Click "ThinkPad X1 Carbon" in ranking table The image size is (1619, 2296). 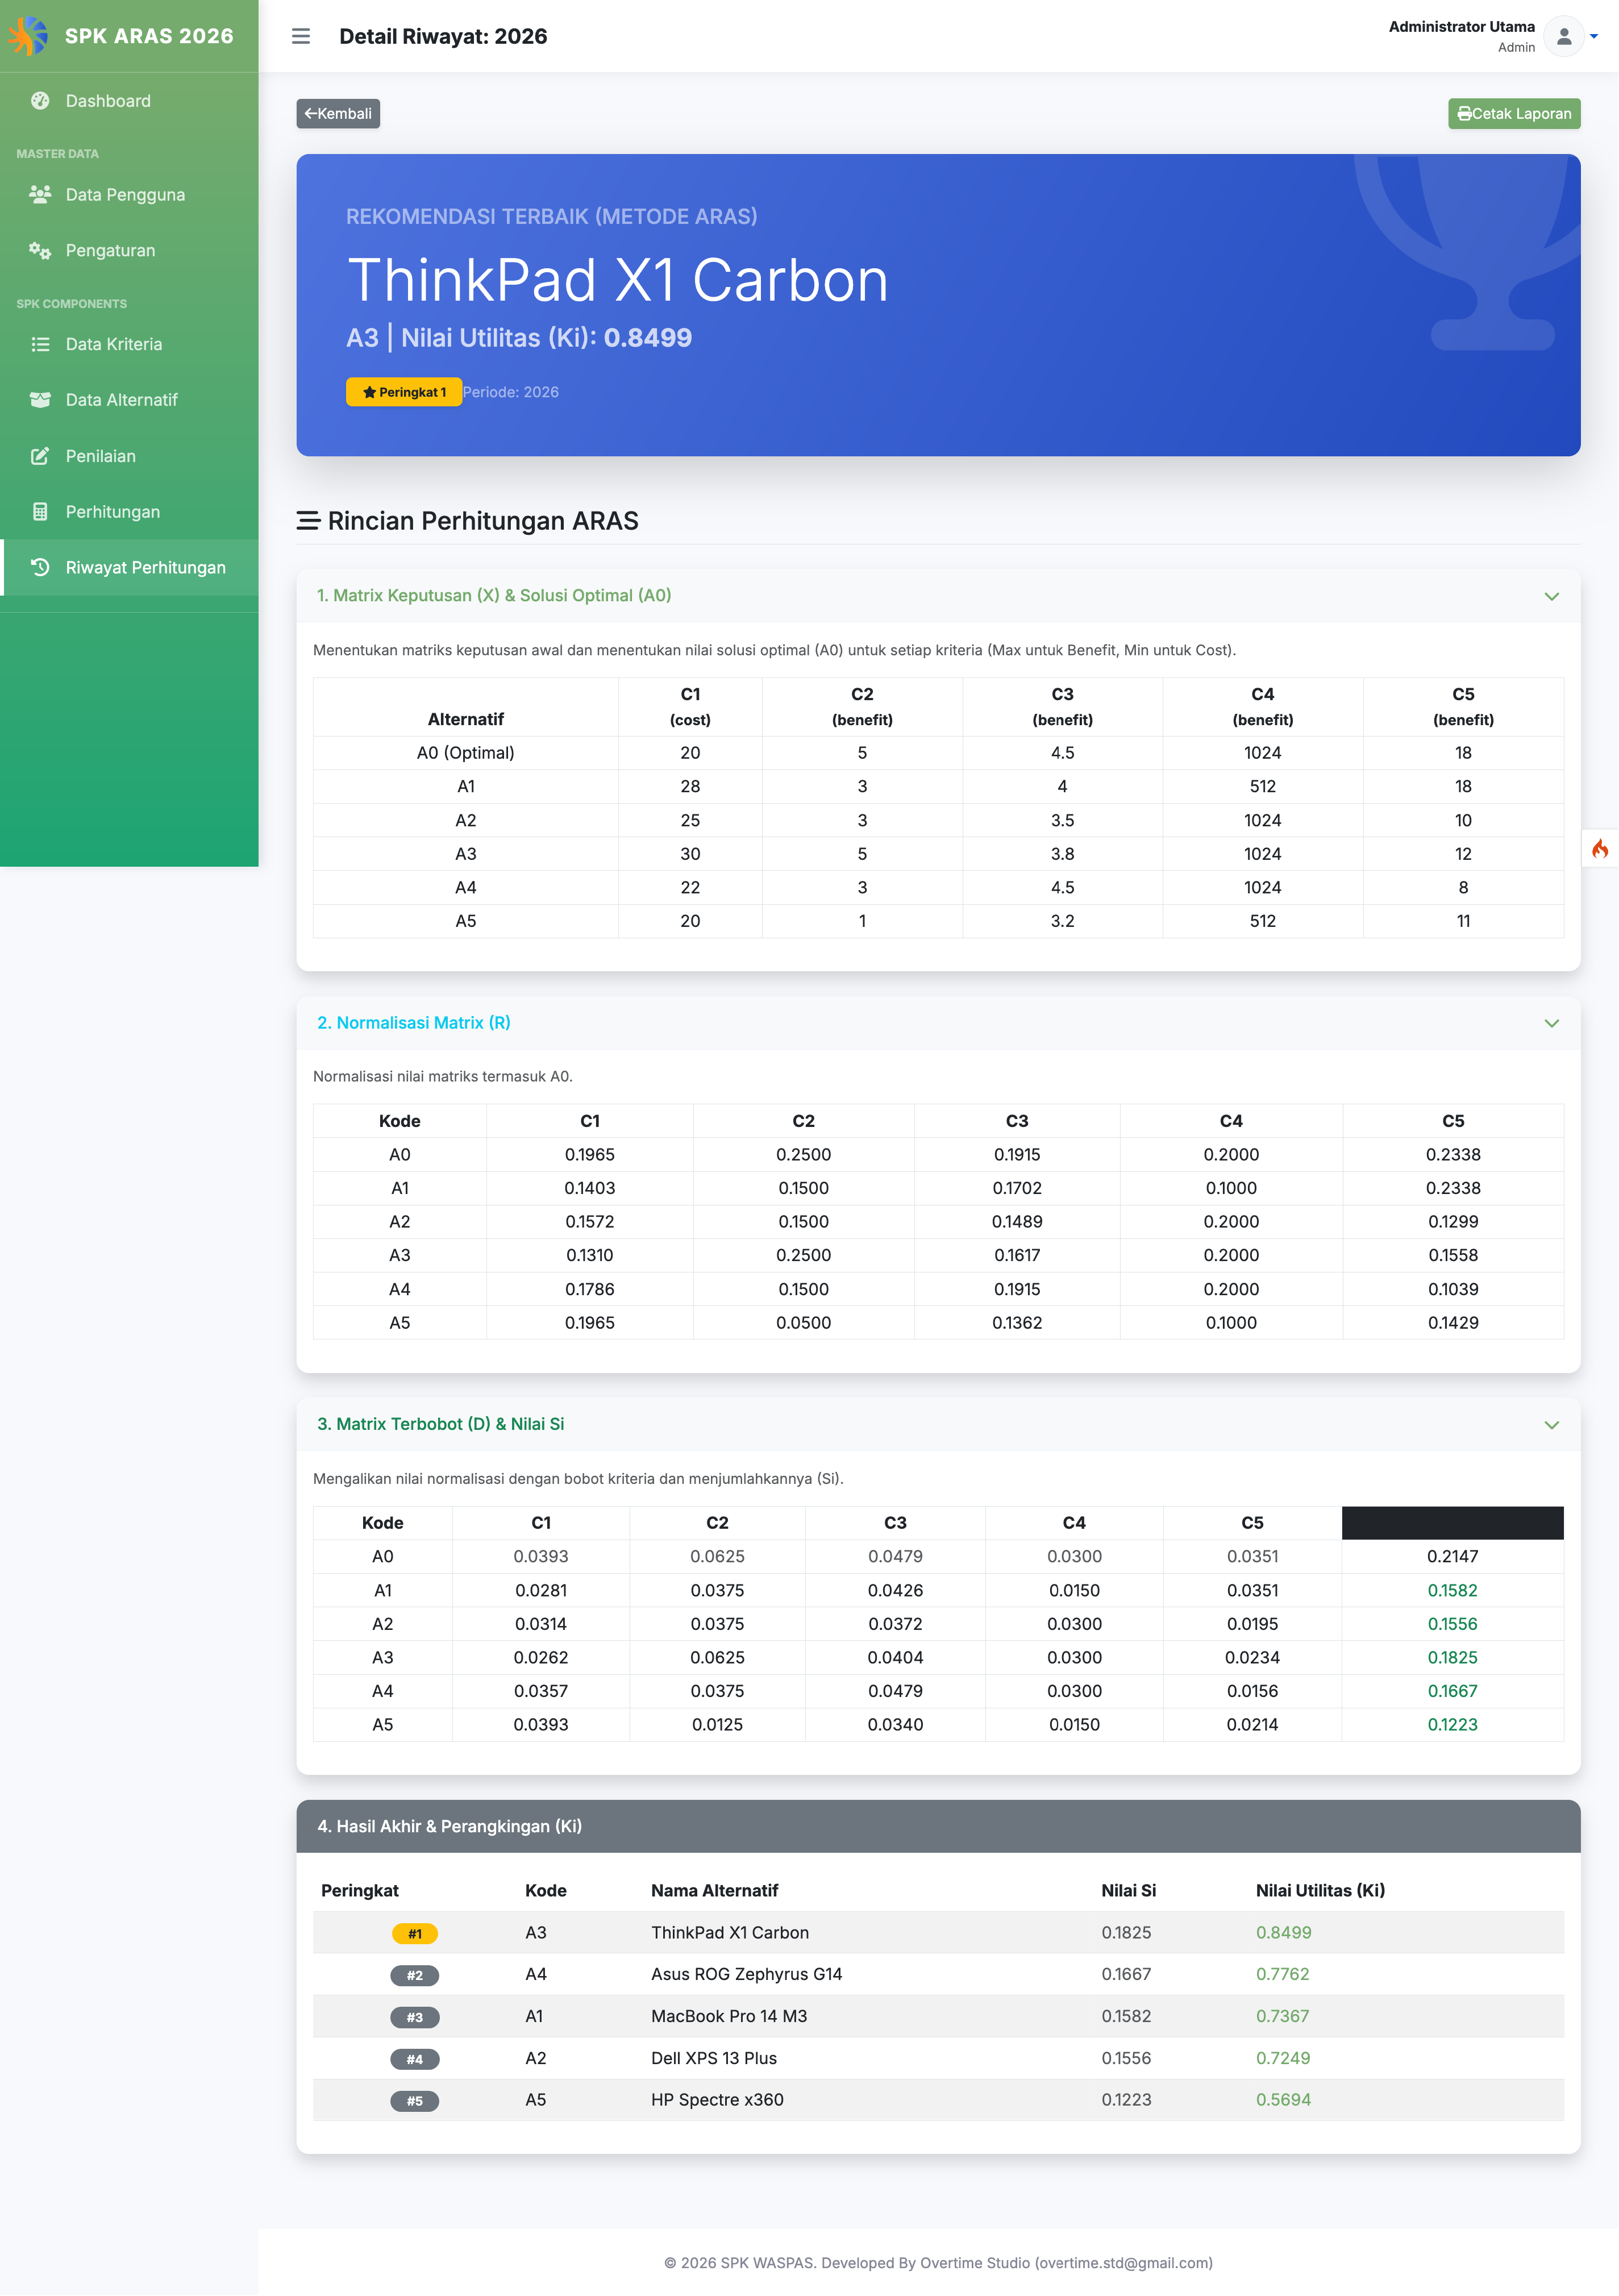730,1933
